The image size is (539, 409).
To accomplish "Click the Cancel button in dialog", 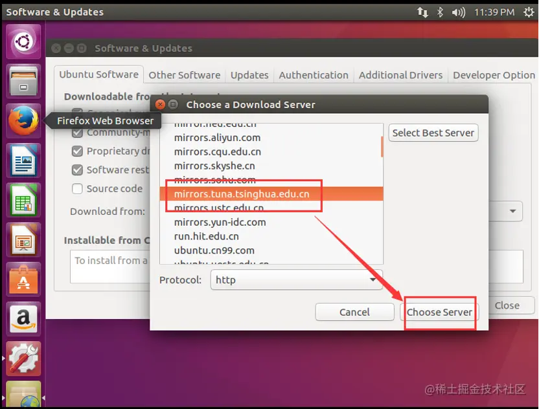I will (354, 312).
